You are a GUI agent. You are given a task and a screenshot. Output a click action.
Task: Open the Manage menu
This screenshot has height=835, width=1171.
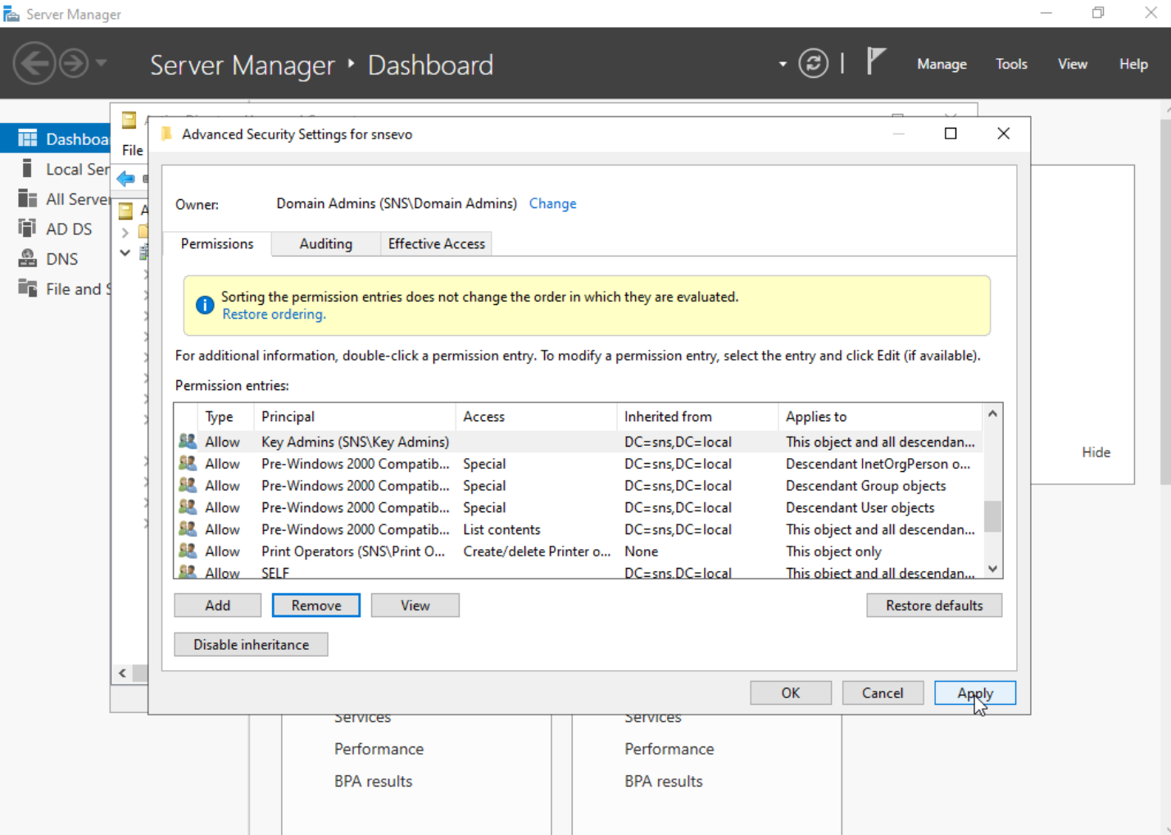[x=942, y=64]
